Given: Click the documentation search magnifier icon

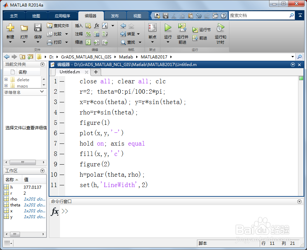Looking at the screenshot, I should click(291, 15).
